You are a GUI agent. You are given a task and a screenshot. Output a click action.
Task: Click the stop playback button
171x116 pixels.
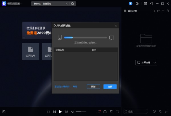[x=48, y=112]
